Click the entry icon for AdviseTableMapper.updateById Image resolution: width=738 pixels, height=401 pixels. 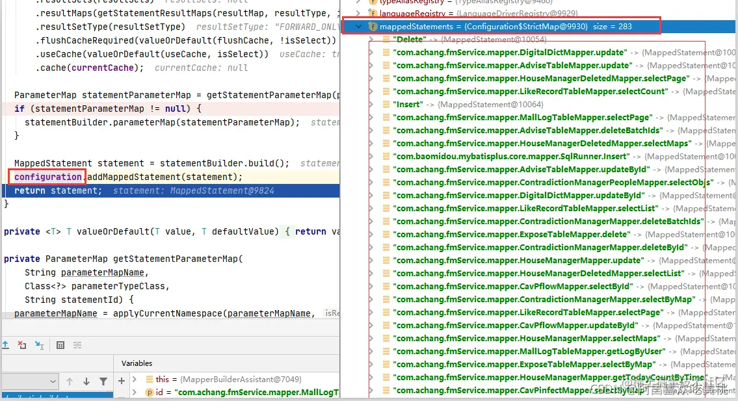point(386,170)
